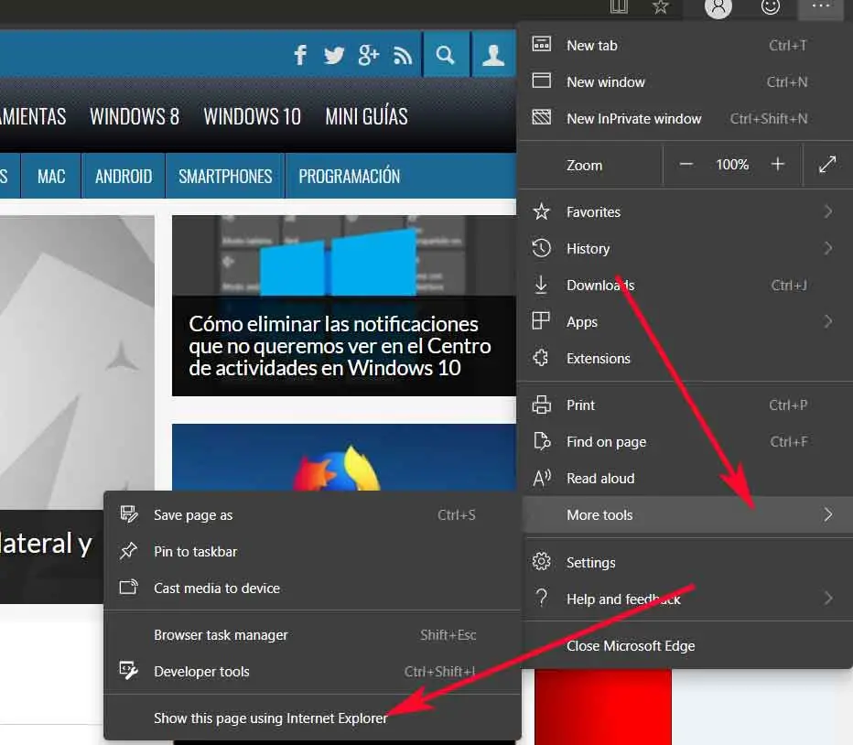Choose Extensions from the menu
The width and height of the screenshot is (853, 745).
[686, 358]
